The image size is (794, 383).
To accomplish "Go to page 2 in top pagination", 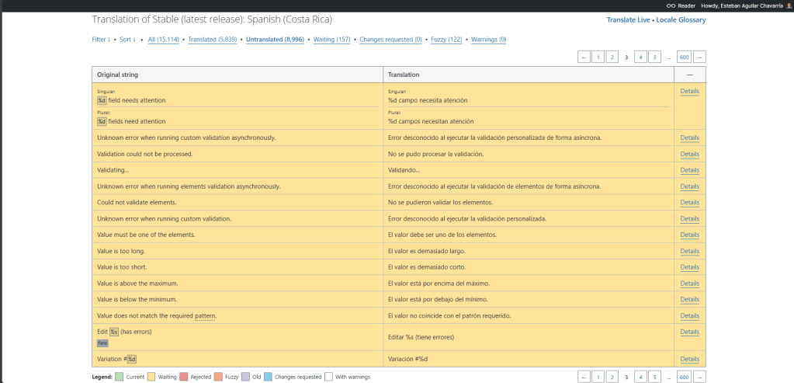I will coord(612,57).
